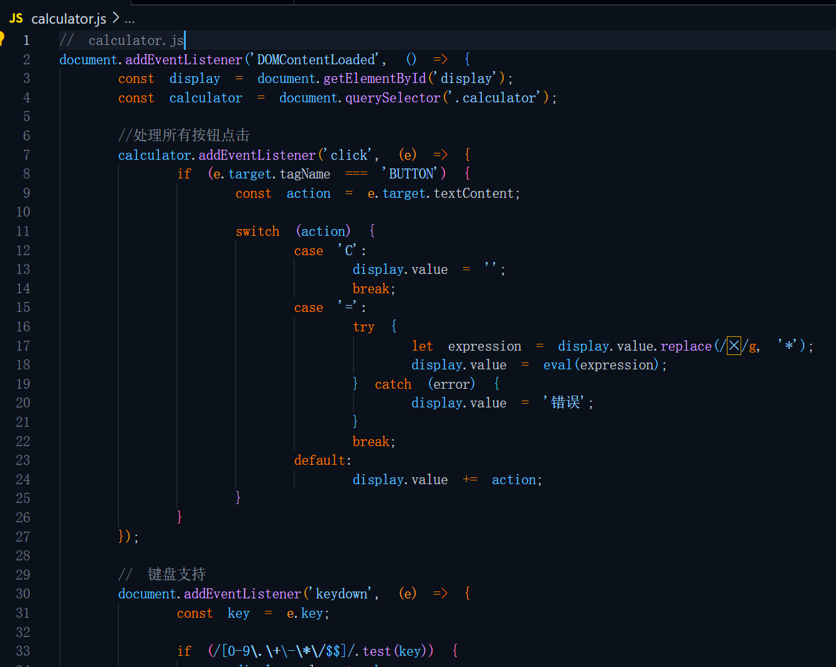Image resolution: width=836 pixels, height=667 pixels.
Task: Click case '=' label on line 15
Action: (x=330, y=308)
